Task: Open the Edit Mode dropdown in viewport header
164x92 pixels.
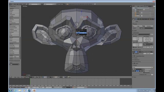Action: pyautogui.click(x=29, y=77)
